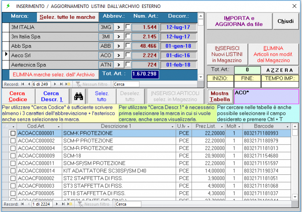Click INSERISCI Nuovi LISTINI in Magazzino

[227, 54]
